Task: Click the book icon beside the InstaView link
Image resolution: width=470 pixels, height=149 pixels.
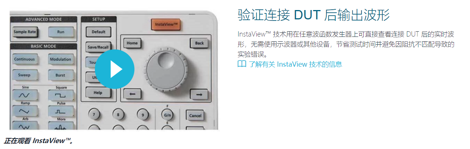Action: 242,64
